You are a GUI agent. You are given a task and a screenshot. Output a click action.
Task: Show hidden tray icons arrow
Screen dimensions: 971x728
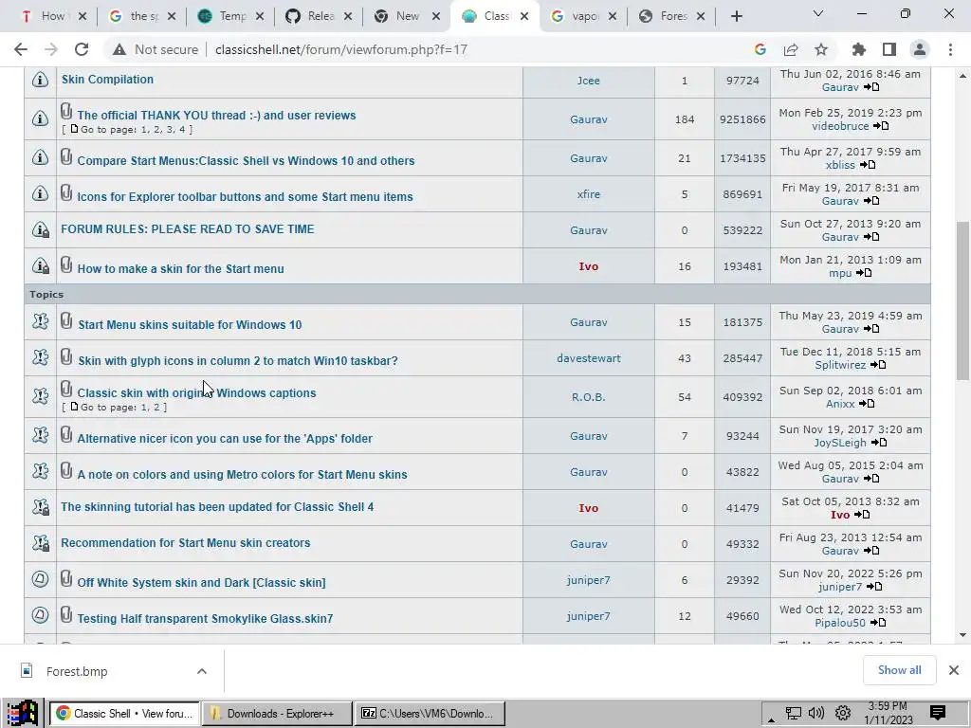771,719
